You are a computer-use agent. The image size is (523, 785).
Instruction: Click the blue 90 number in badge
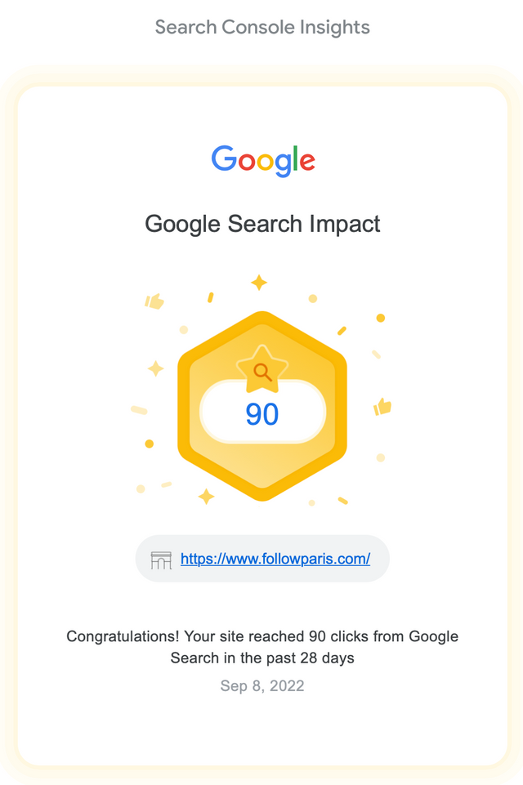[262, 414]
